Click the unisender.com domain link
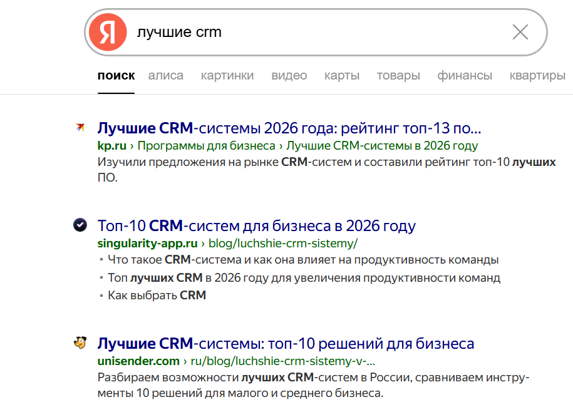This screenshot has height=412, width=573. [138, 360]
